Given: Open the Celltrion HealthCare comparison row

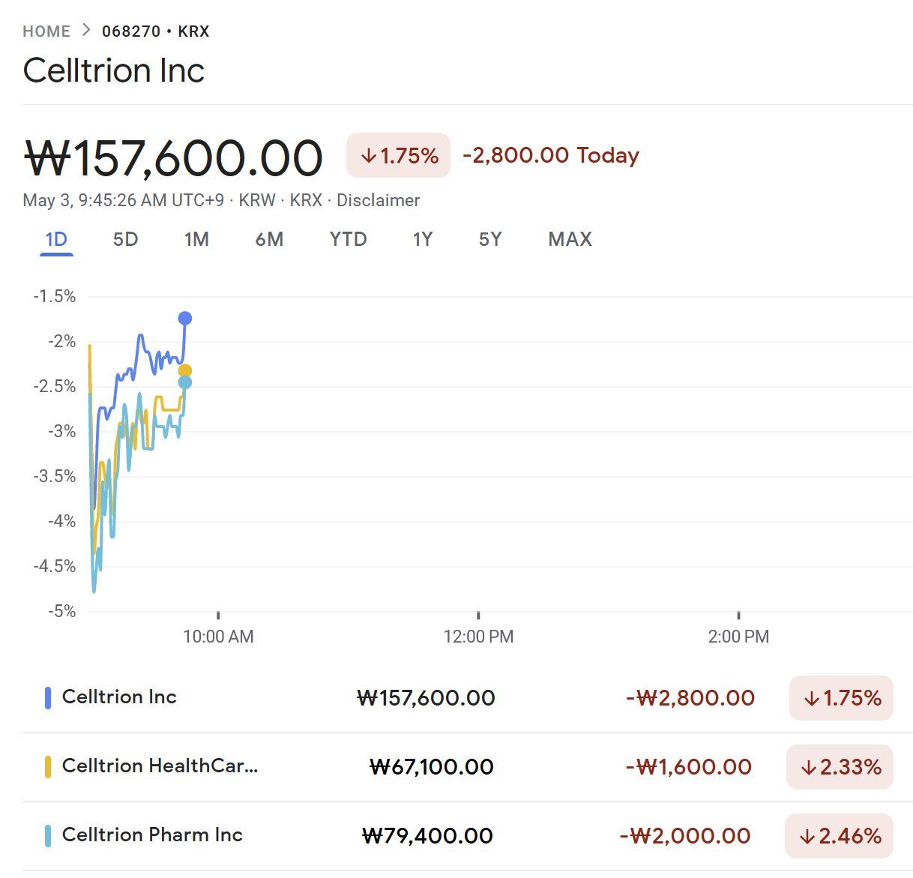Looking at the screenshot, I should (160, 766).
